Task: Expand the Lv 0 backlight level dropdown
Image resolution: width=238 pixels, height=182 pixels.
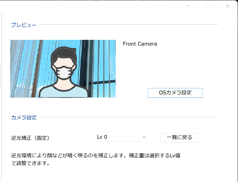Action: point(122,137)
